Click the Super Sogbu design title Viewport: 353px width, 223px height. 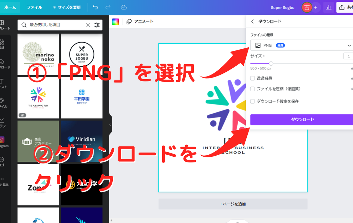282,8
